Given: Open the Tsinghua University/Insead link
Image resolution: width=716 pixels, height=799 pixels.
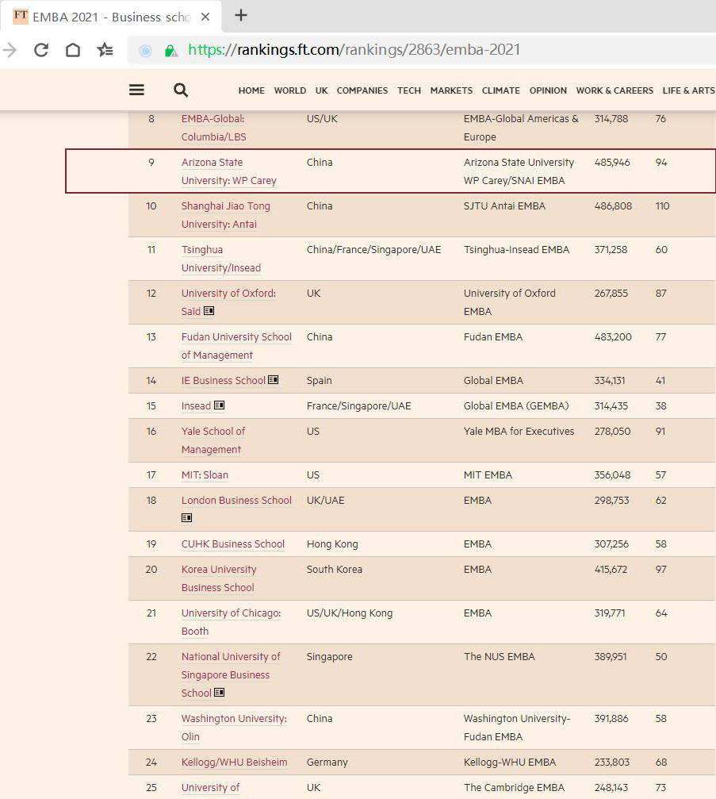Looking at the screenshot, I should (221, 259).
